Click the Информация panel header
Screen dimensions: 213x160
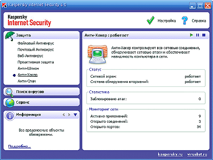coord(42,115)
